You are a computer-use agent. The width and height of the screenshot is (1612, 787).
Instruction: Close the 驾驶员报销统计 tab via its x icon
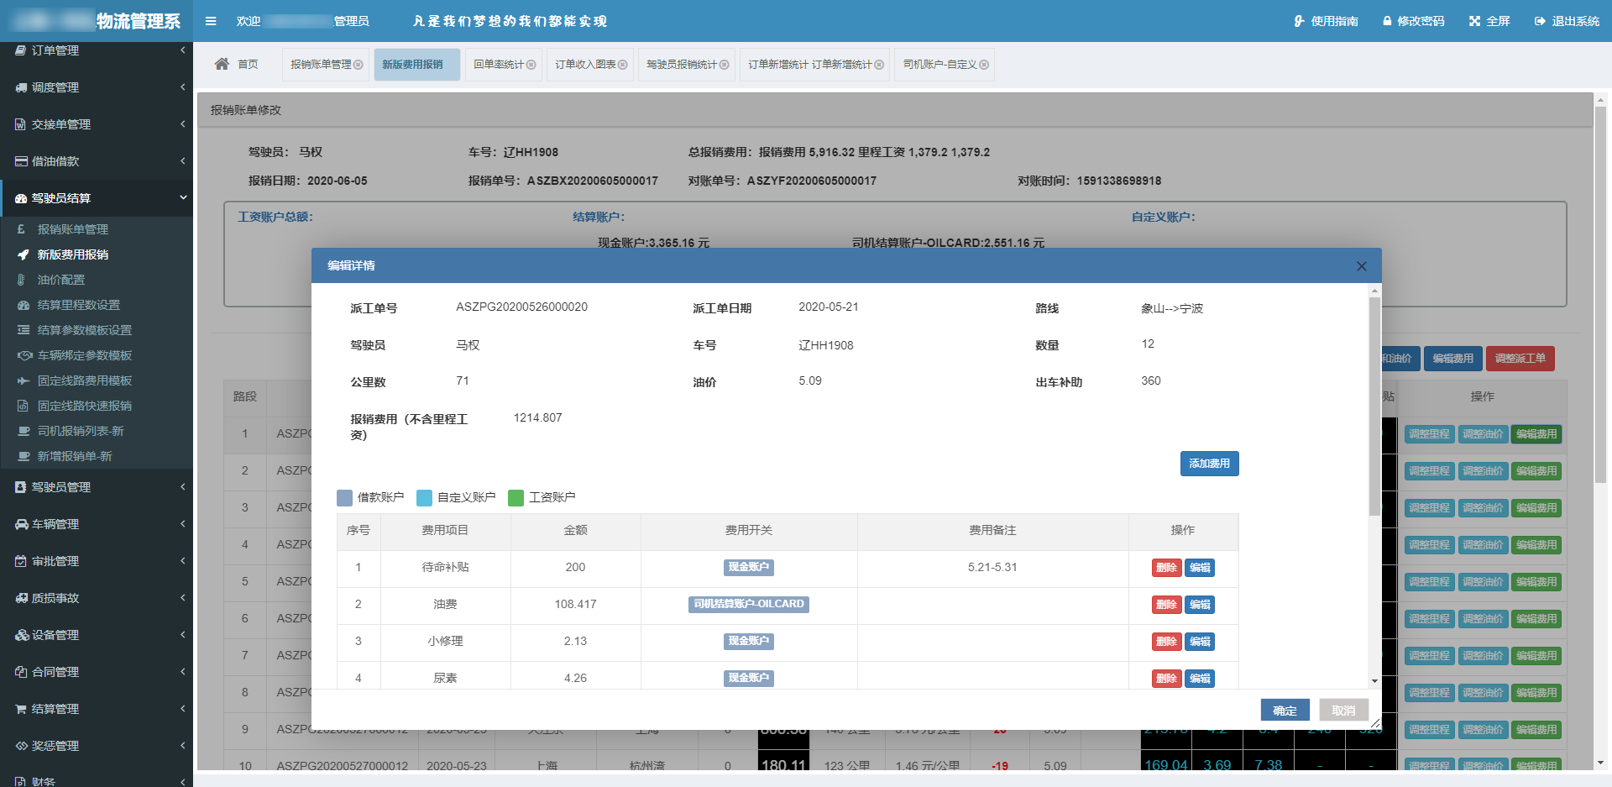[x=724, y=65]
